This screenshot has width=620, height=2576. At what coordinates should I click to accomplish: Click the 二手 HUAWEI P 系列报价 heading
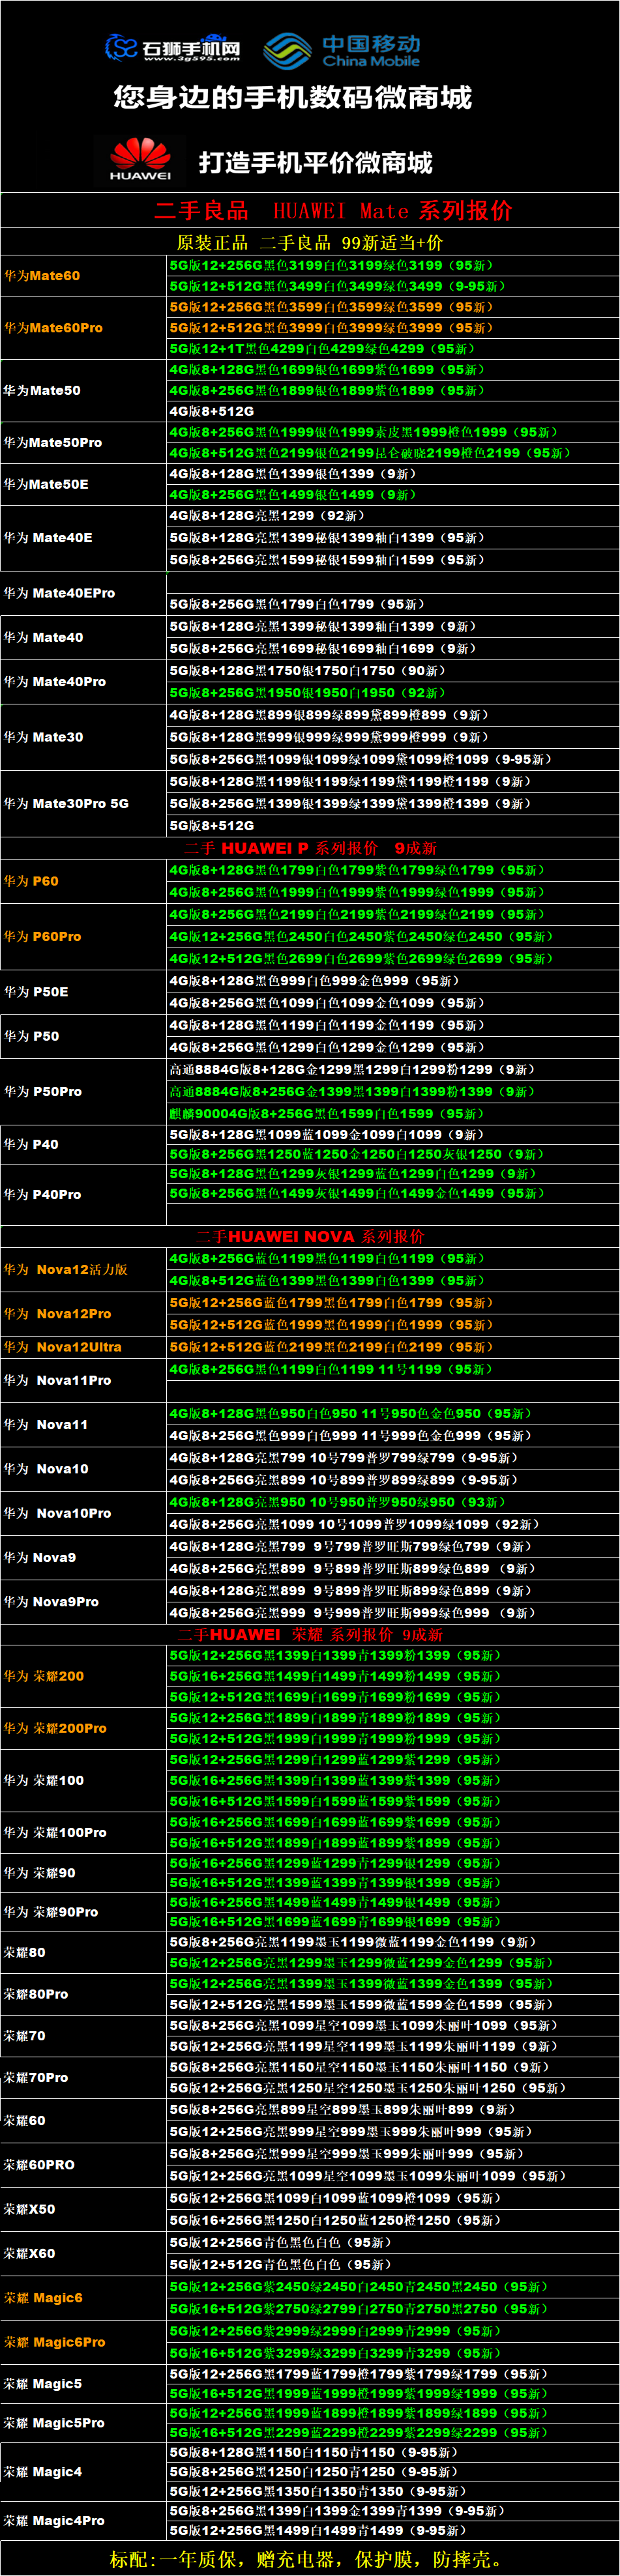pyautogui.click(x=310, y=848)
